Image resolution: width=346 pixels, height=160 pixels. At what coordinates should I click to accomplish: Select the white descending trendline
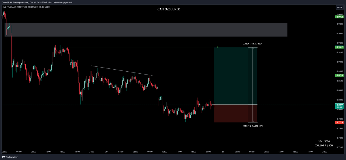(121, 71)
